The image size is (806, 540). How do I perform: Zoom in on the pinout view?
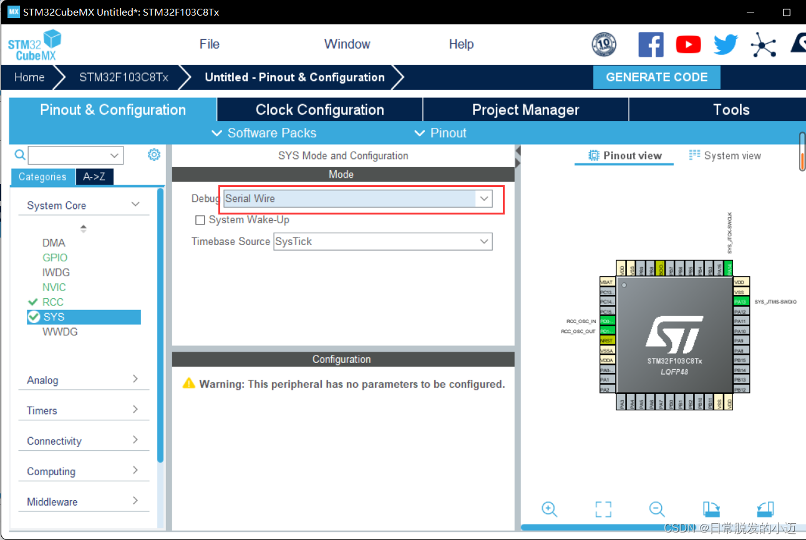(x=550, y=509)
